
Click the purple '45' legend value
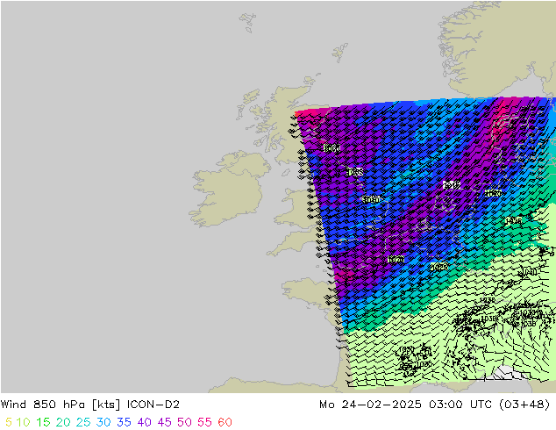click(165, 422)
